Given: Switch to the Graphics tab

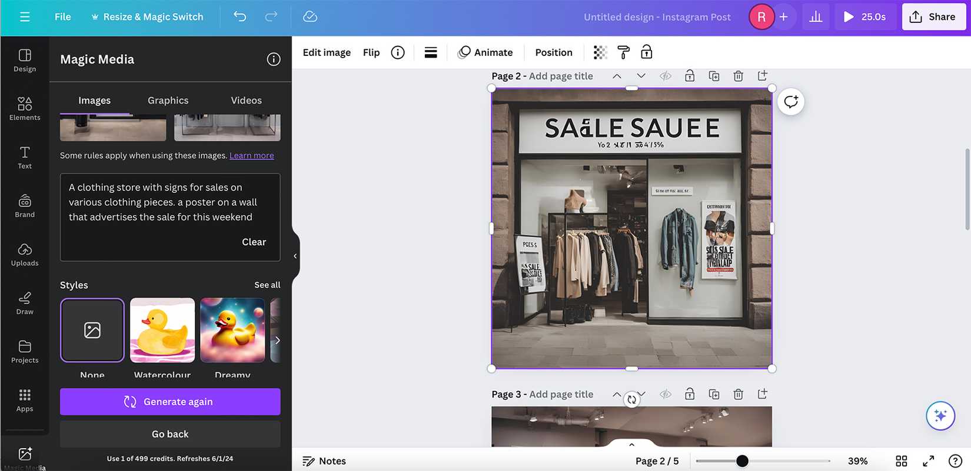Looking at the screenshot, I should [168, 101].
